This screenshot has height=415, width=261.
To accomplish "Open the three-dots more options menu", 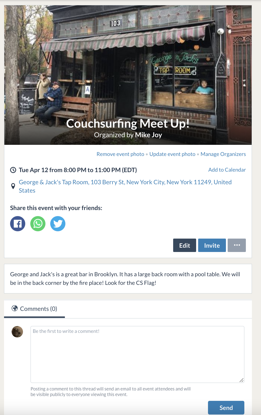I will pyautogui.click(x=237, y=245).
